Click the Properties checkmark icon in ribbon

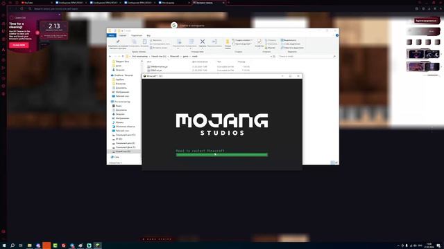(259, 41)
